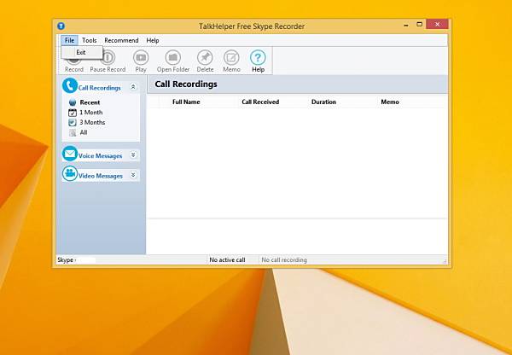512x355 pixels.
Task: Sort by the Call Received column
Action: pyautogui.click(x=260, y=102)
